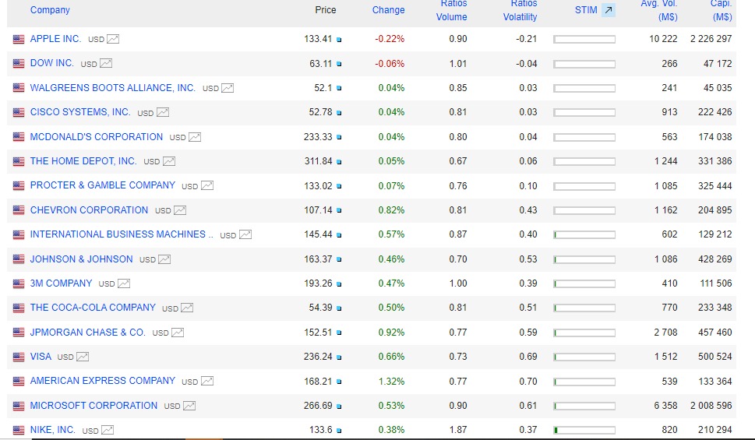Screen dimensions: 755x440
Task: Click the blue price indicator for Microsoft 266.69
Action: (x=339, y=407)
